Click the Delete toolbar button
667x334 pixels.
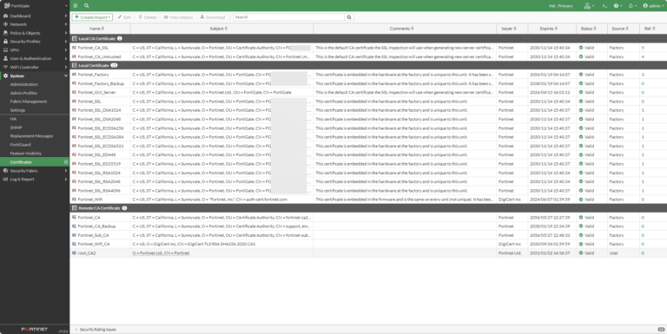point(147,17)
